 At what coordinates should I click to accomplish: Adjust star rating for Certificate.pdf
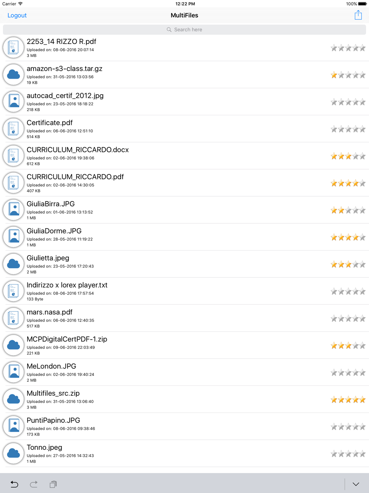click(x=348, y=129)
